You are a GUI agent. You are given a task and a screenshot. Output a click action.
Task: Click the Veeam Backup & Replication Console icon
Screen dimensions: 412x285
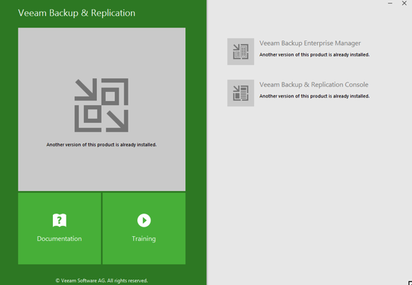(241, 93)
